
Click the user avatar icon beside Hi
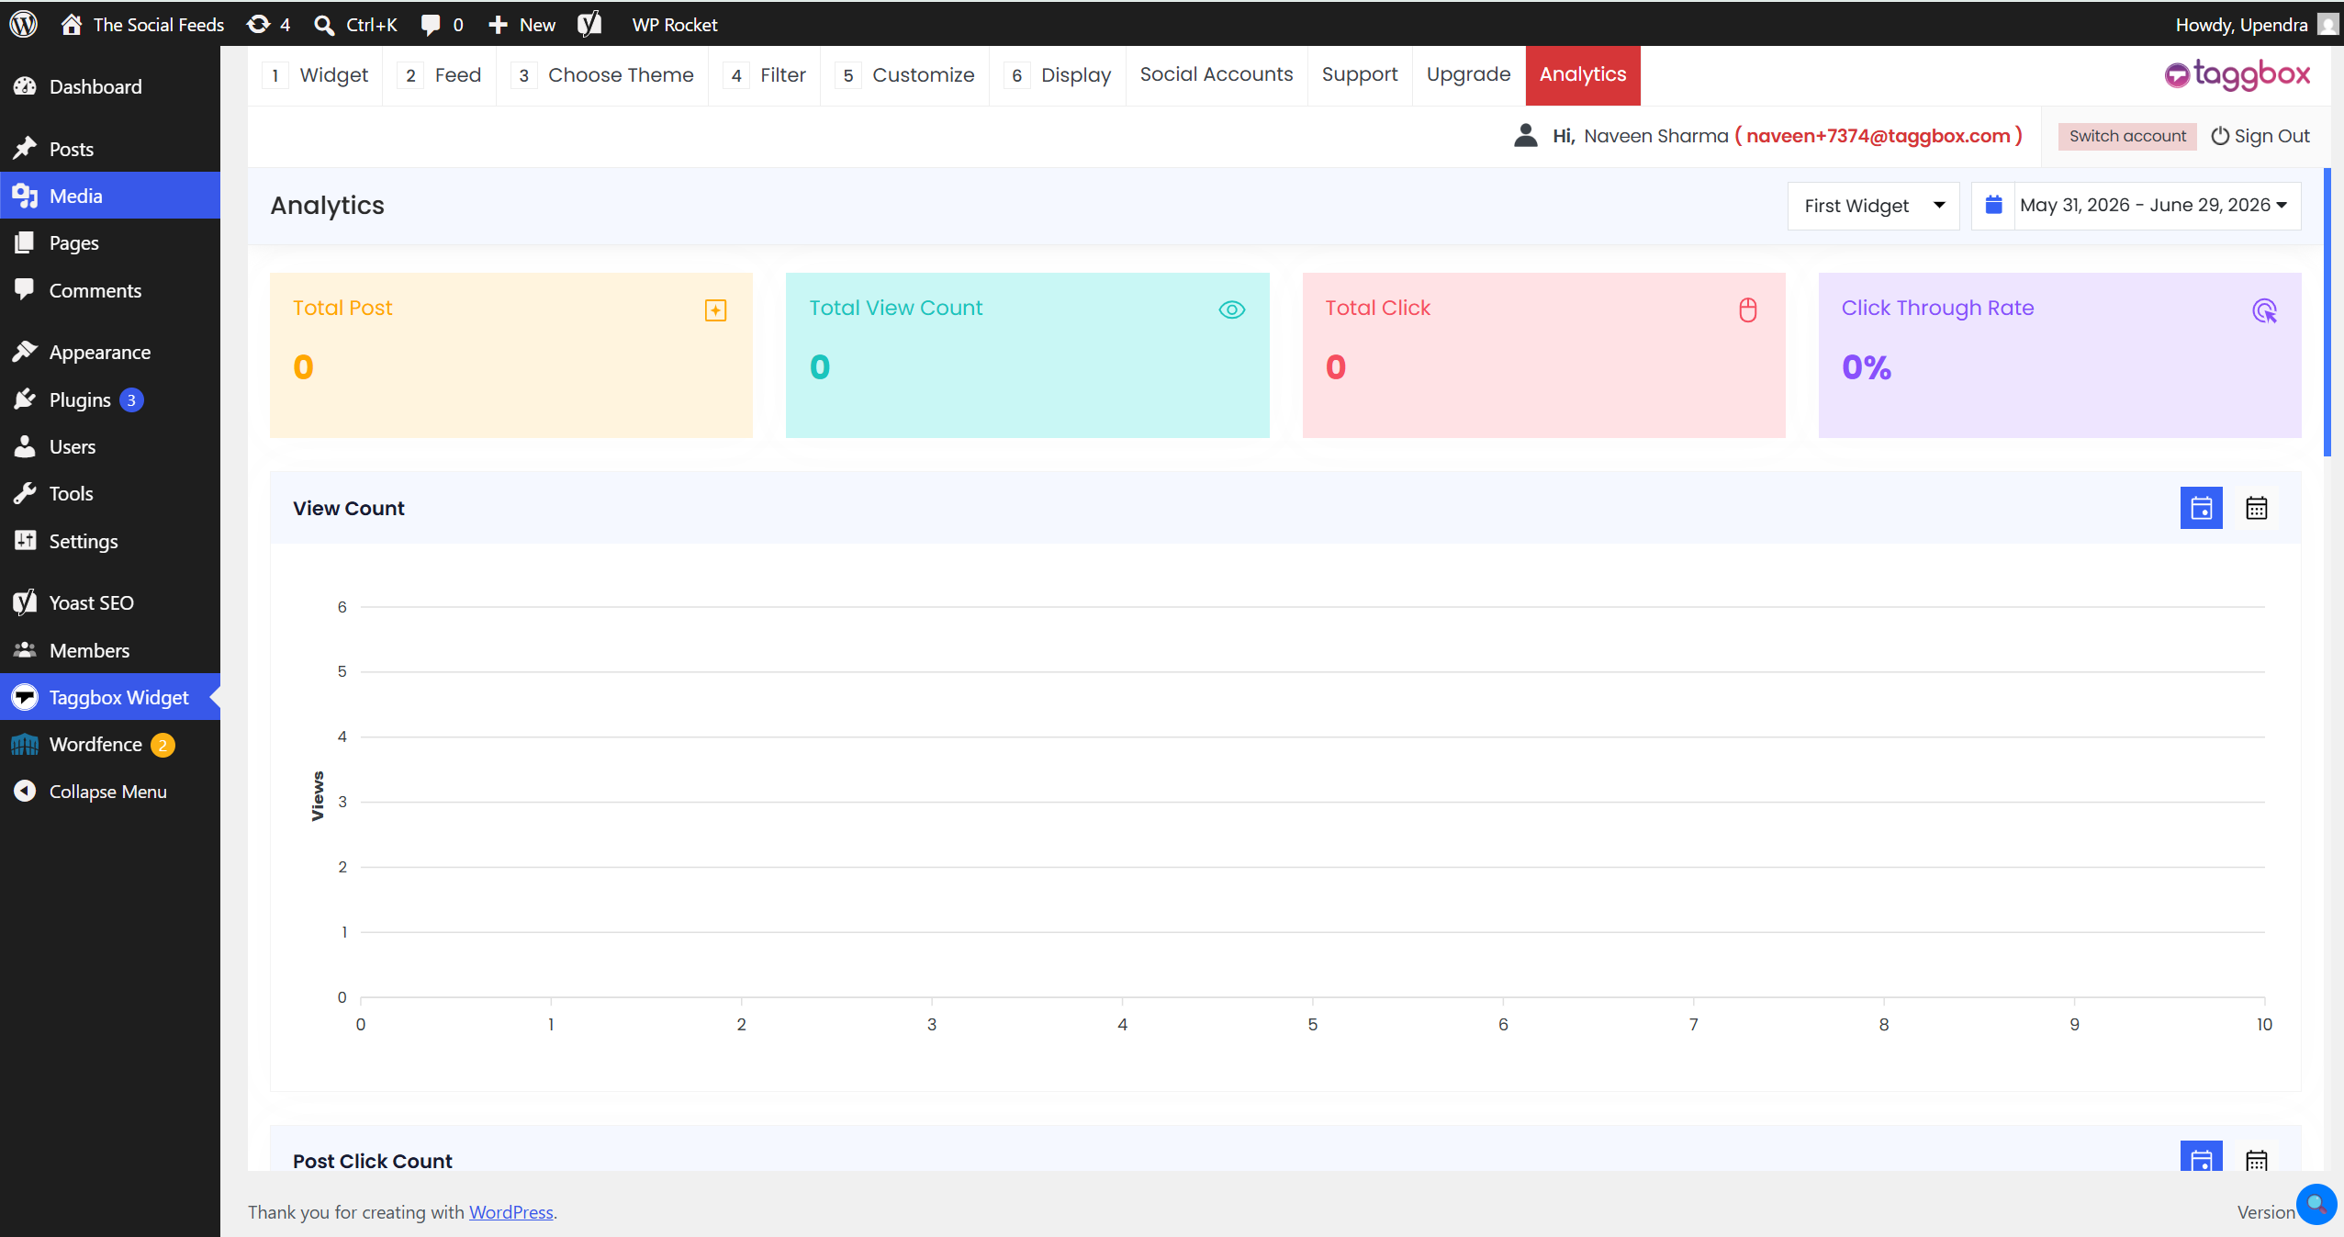1525,136
